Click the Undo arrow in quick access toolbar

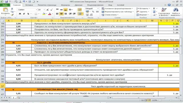coord(24,2)
